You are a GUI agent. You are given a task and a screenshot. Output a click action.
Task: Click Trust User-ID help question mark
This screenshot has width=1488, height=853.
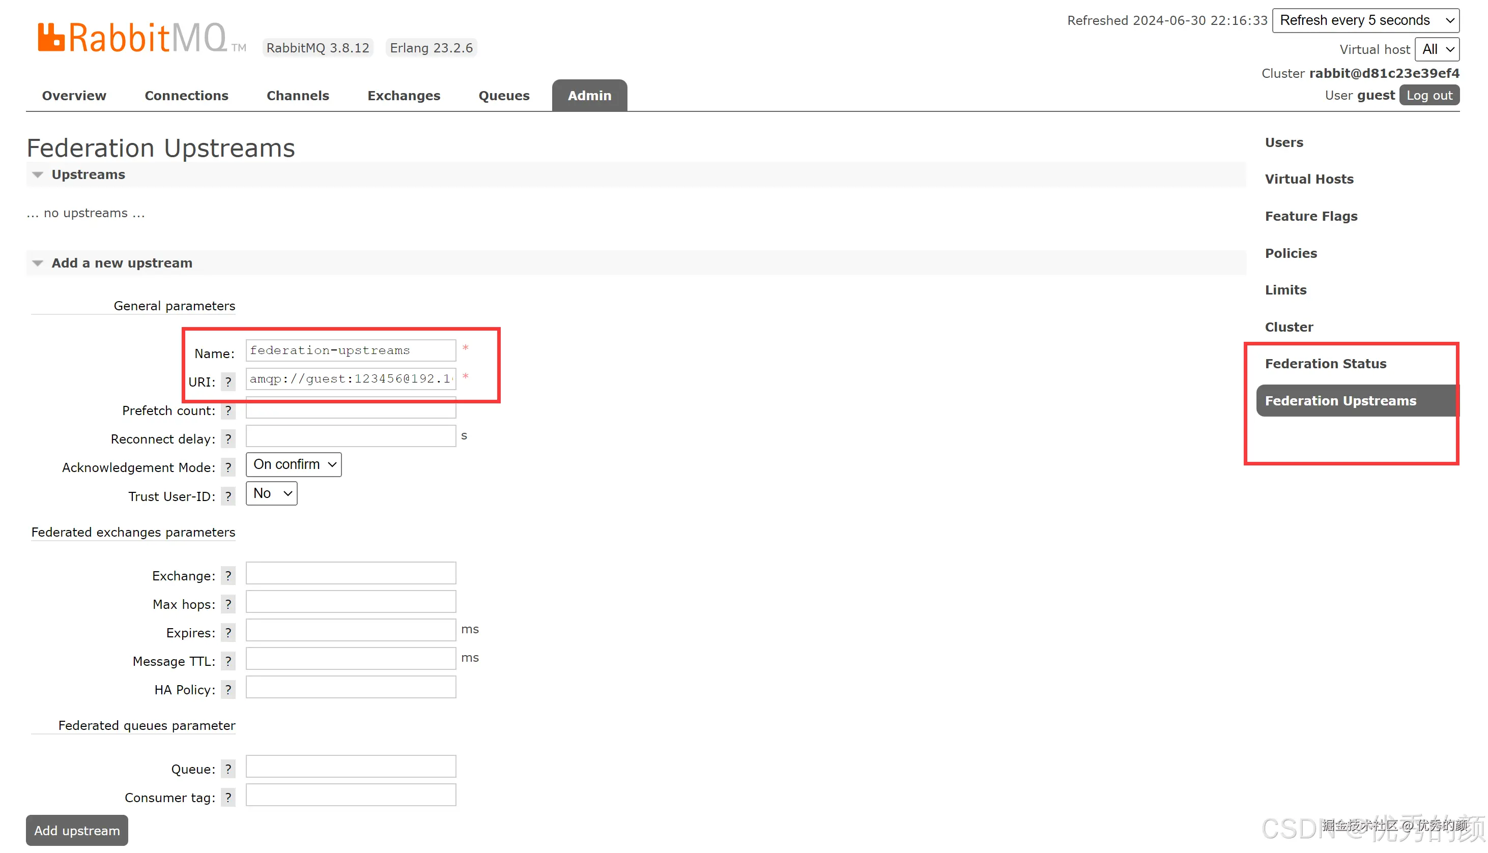tap(228, 496)
